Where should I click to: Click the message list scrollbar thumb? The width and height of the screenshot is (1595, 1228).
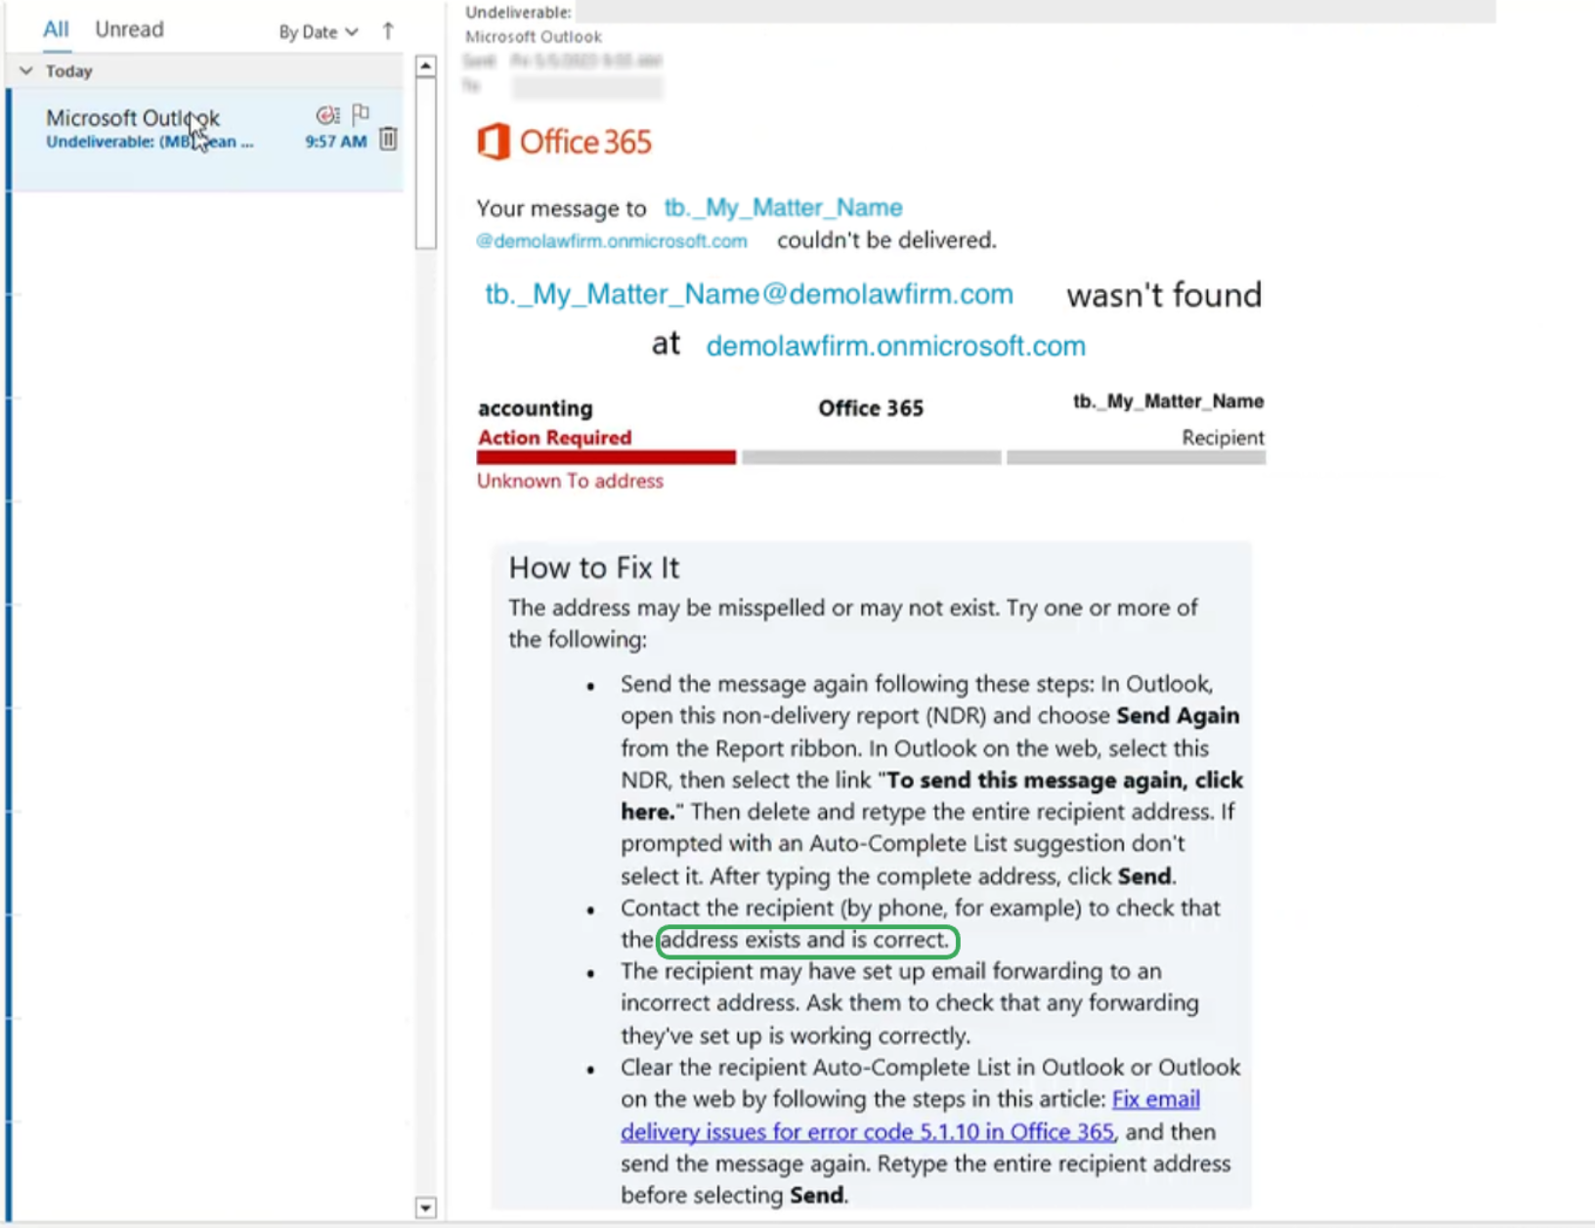(425, 163)
